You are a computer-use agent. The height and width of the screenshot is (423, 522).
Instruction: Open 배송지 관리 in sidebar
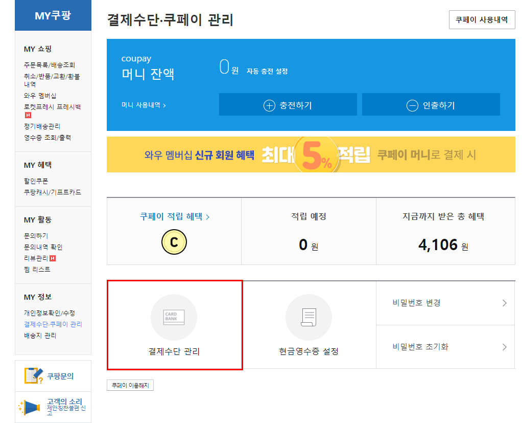coord(40,336)
